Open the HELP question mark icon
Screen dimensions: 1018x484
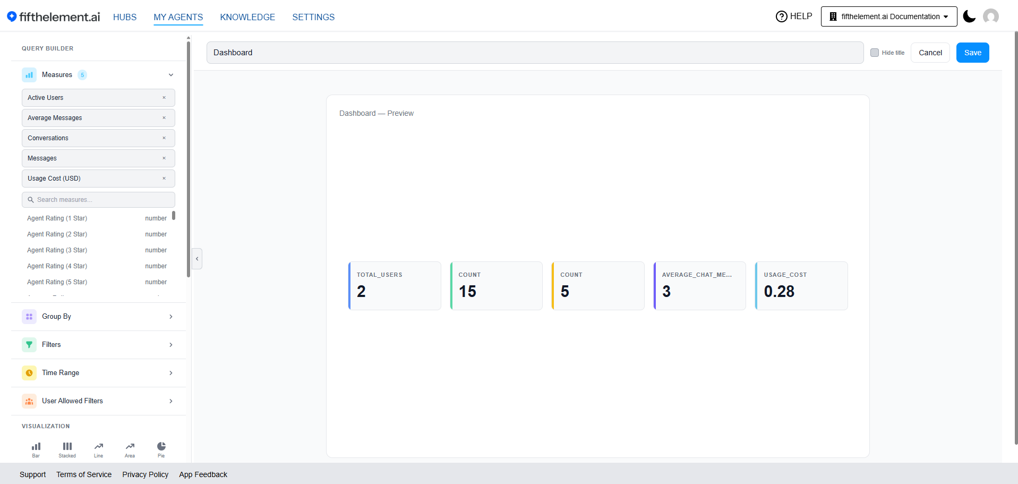click(x=781, y=16)
